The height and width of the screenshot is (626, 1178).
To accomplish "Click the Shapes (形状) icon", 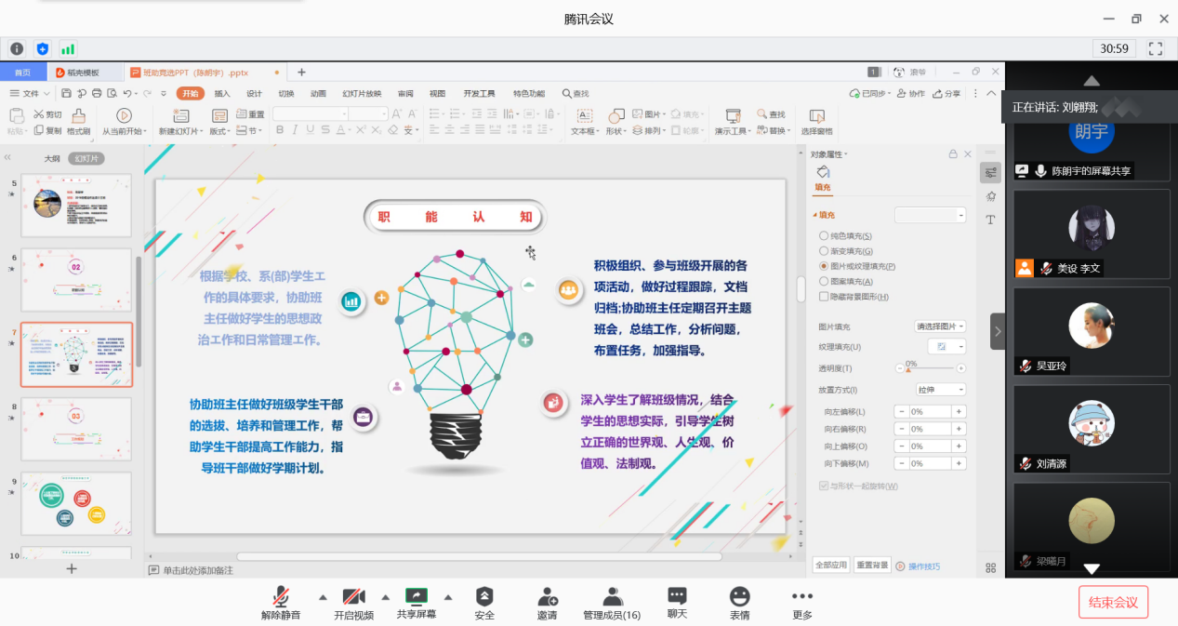I will point(615,115).
